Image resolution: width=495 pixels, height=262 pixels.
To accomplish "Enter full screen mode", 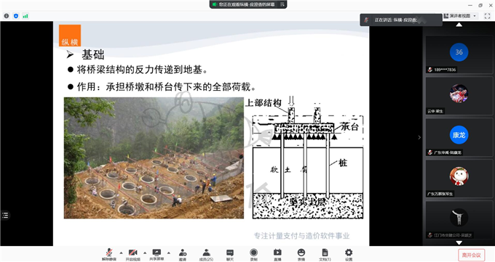I will tap(487, 16).
